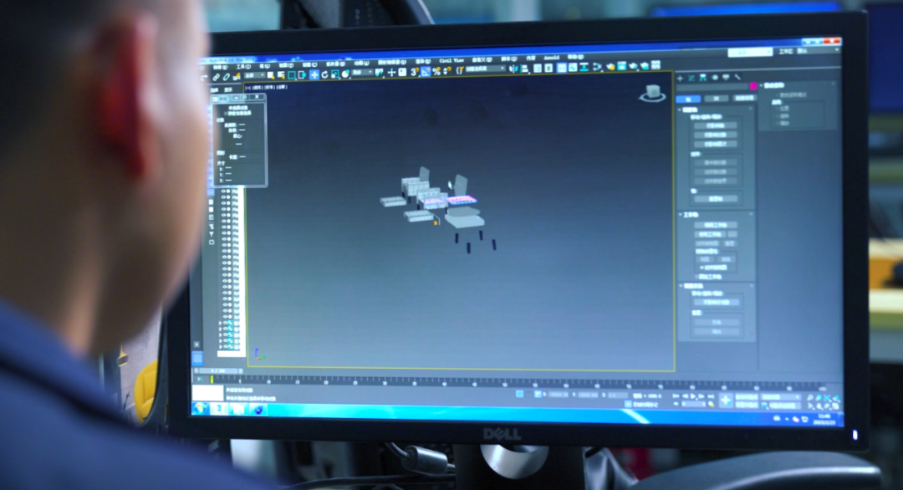
Task: Click the Use Pivot Point Center icon
Action: pyautogui.click(x=379, y=72)
